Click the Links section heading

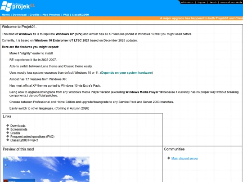7,116
